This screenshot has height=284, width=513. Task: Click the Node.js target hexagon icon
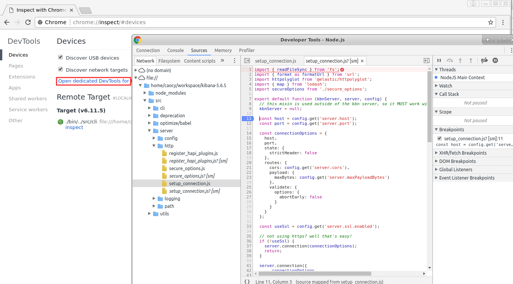coord(60,122)
